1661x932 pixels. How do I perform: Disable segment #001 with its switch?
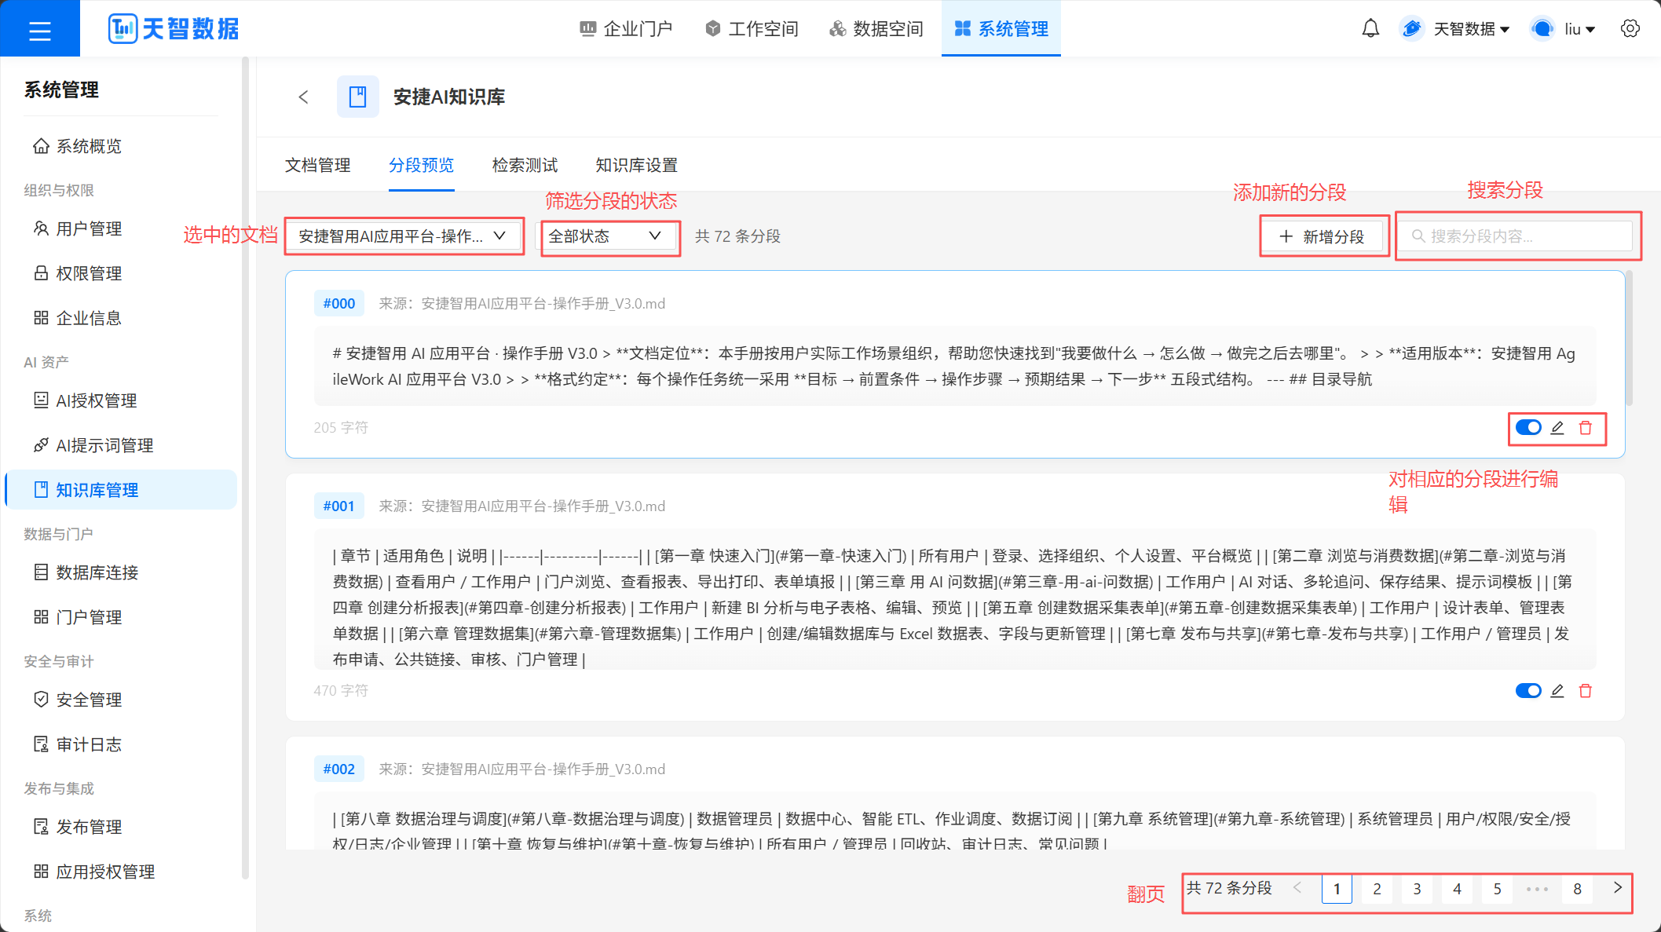(1528, 691)
